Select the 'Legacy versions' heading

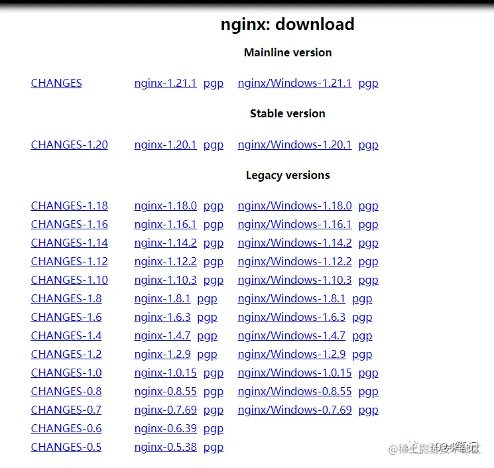288,175
